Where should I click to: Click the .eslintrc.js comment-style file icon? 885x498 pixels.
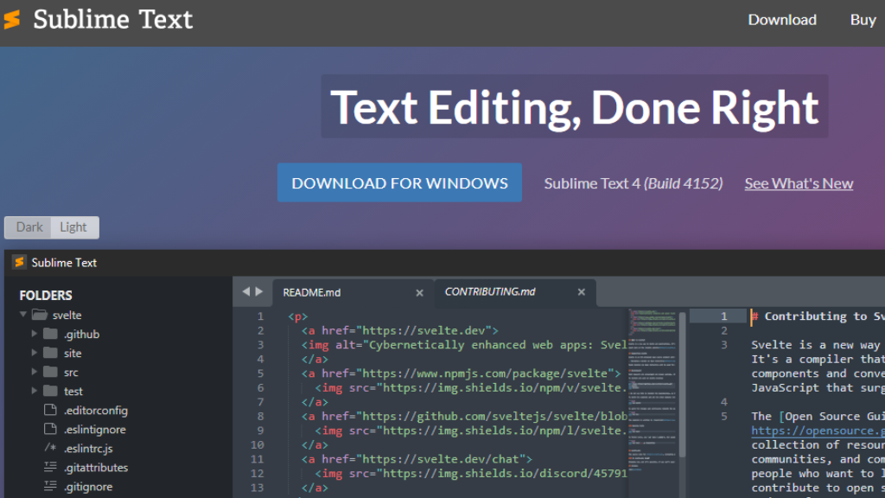pos(50,448)
